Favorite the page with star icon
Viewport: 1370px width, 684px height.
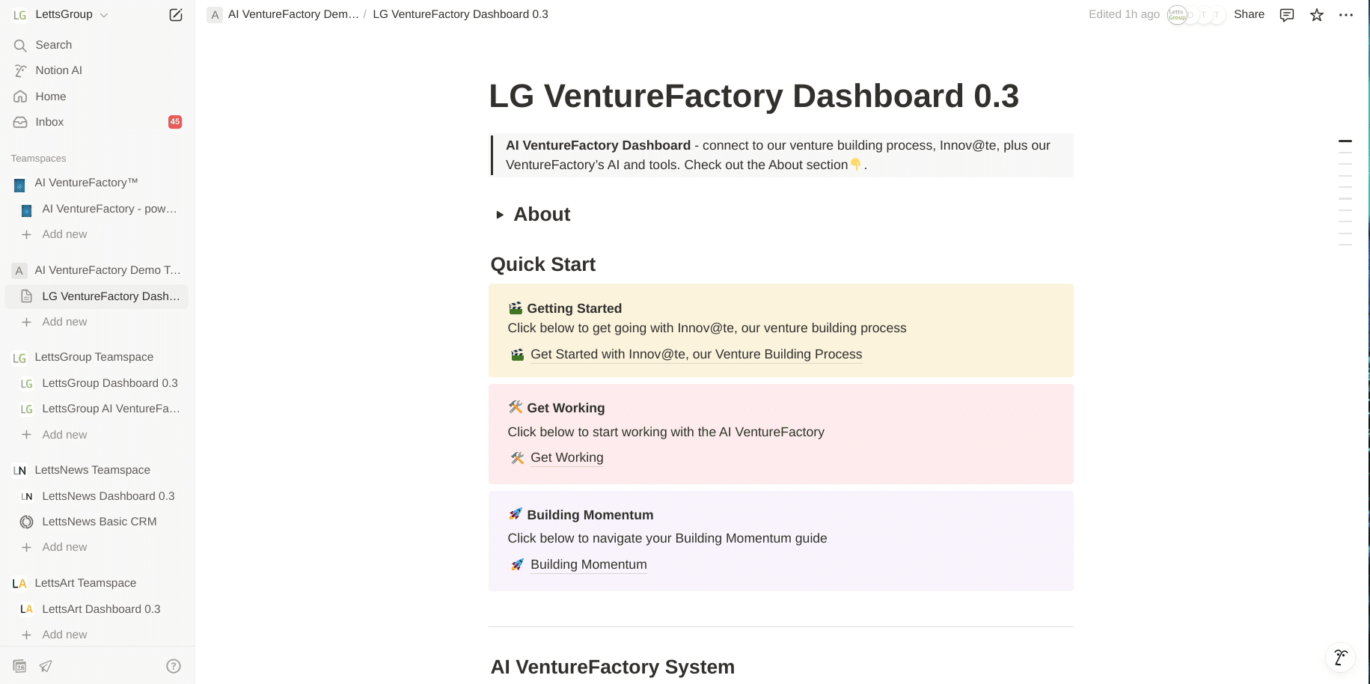click(1317, 15)
